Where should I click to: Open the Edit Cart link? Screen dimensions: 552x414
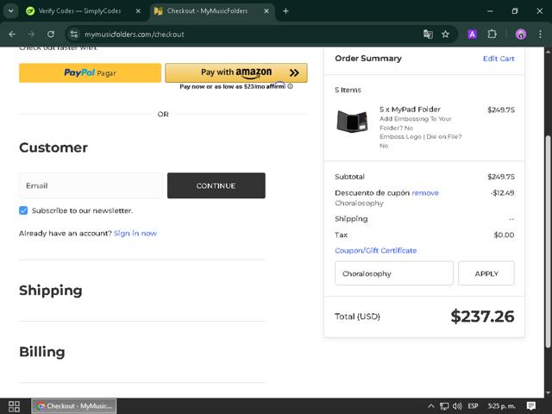(x=499, y=59)
